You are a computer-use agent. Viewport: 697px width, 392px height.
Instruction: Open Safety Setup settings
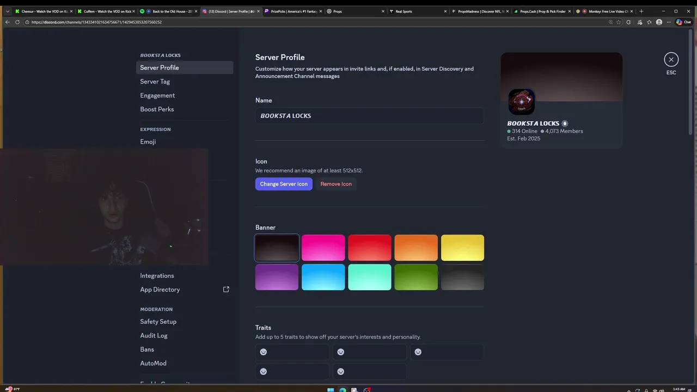pos(185,322)
